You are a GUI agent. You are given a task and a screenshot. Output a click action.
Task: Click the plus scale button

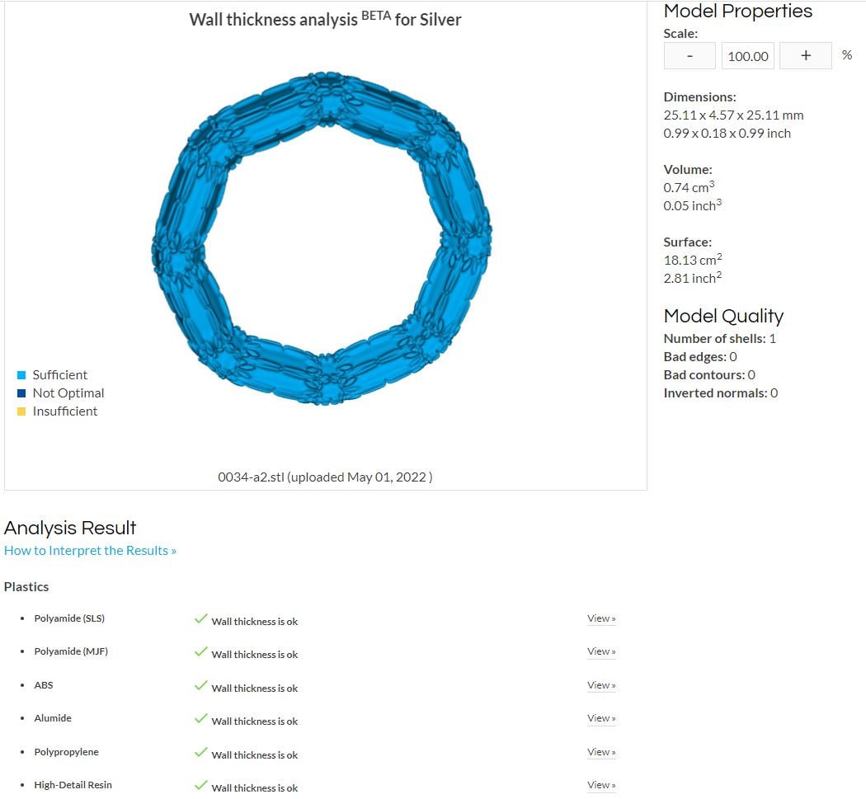(x=805, y=56)
